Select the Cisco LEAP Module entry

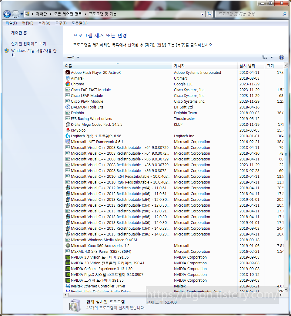[173, 95]
